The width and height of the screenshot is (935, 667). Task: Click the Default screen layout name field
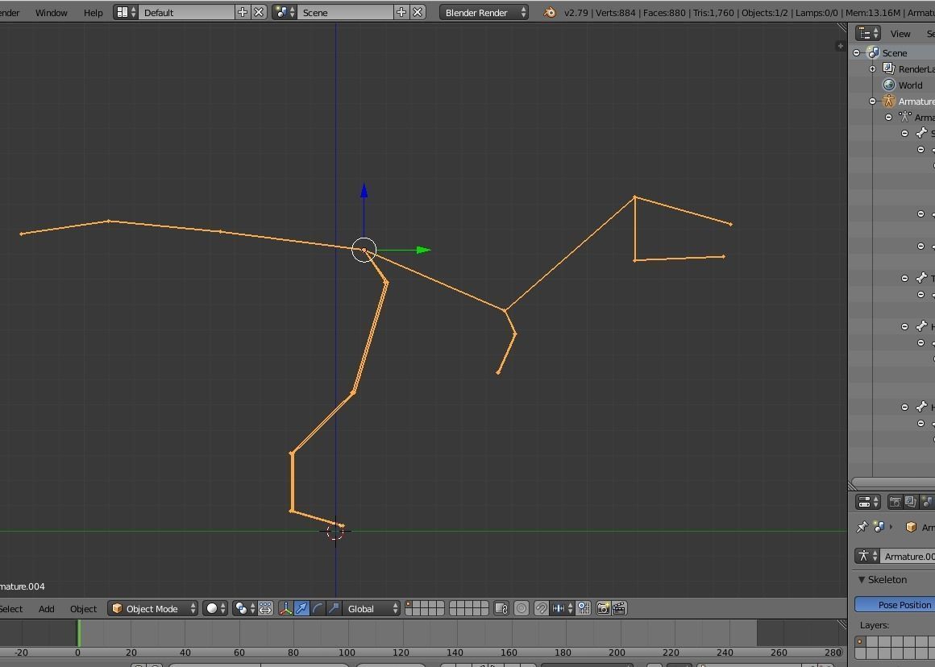point(186,13)
